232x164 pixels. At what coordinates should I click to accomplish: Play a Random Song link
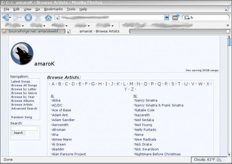coord(22,117)
